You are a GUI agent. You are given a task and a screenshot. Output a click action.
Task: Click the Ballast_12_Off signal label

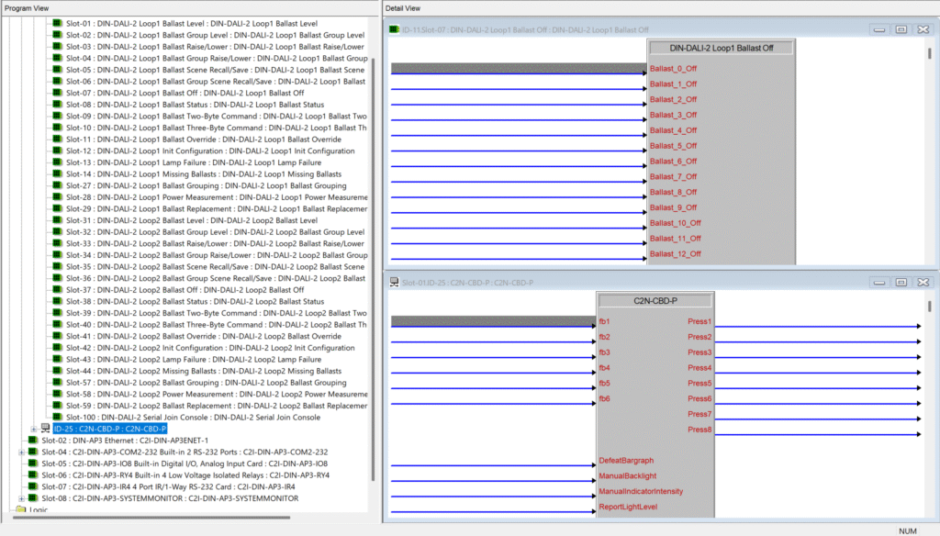[x=676, y=253]
